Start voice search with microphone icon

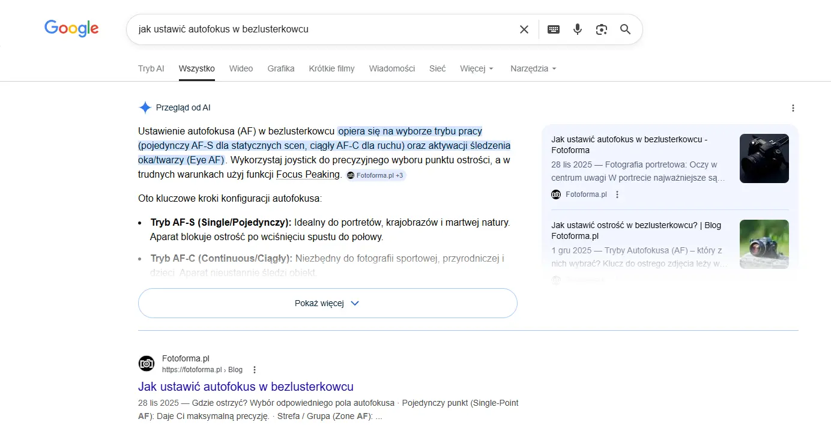click(x=578, y=29)
